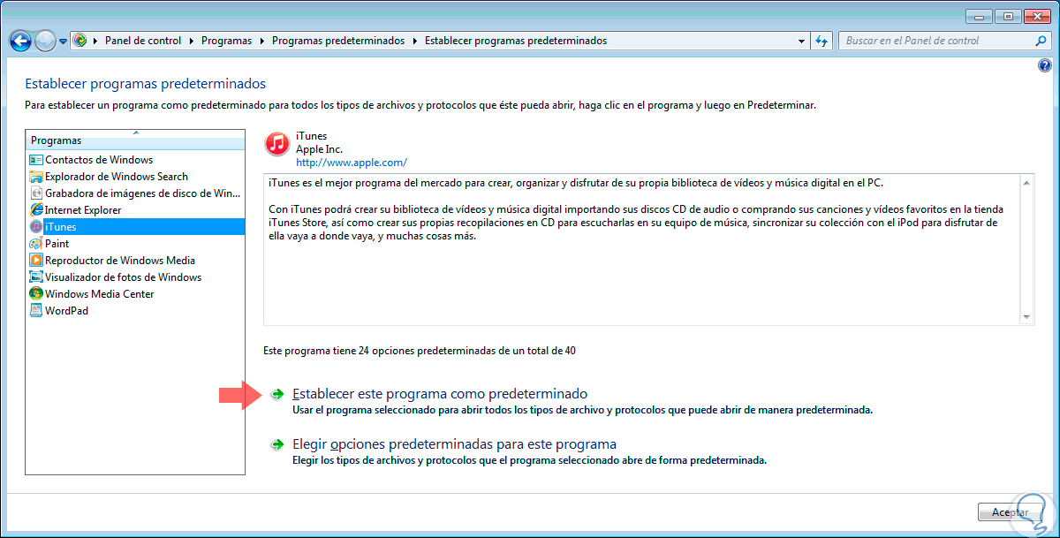The image size is (1060, 538).
Task: Click the Apple Inc. publisher text
Action: click(x=320, y=149)
